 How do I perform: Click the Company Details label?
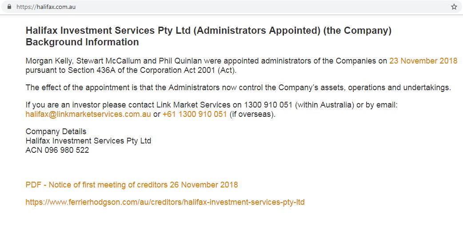click(56, 131)
